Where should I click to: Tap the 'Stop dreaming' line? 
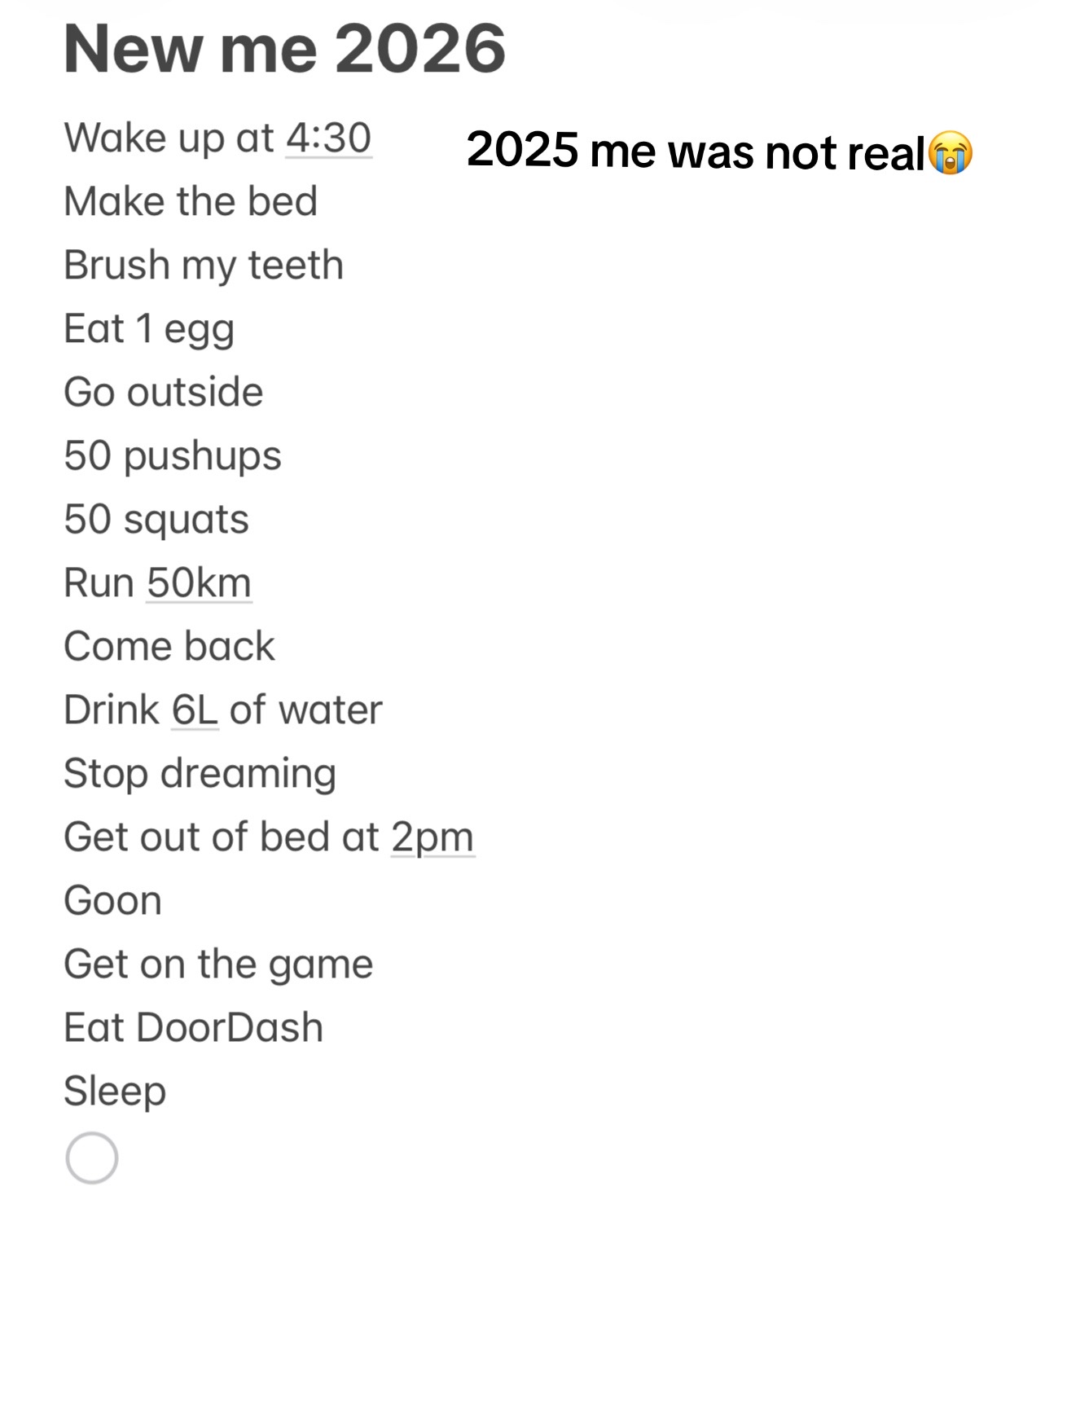click(x=200, y=775)
